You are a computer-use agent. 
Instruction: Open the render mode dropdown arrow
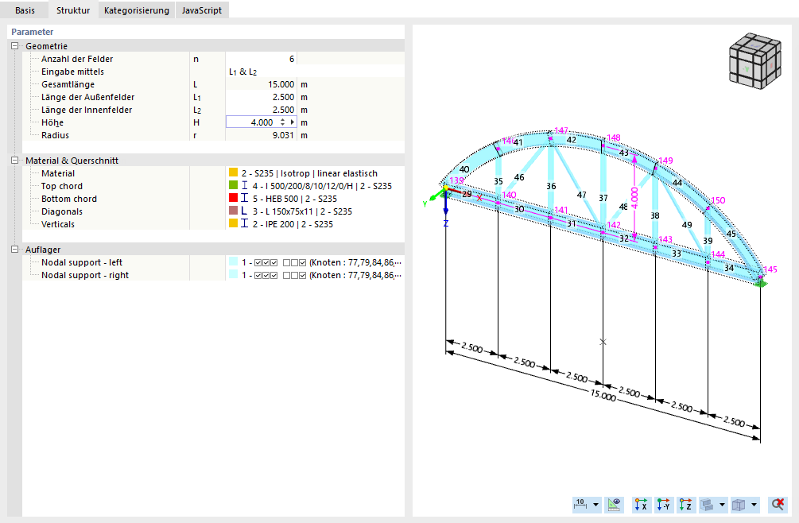722,505
